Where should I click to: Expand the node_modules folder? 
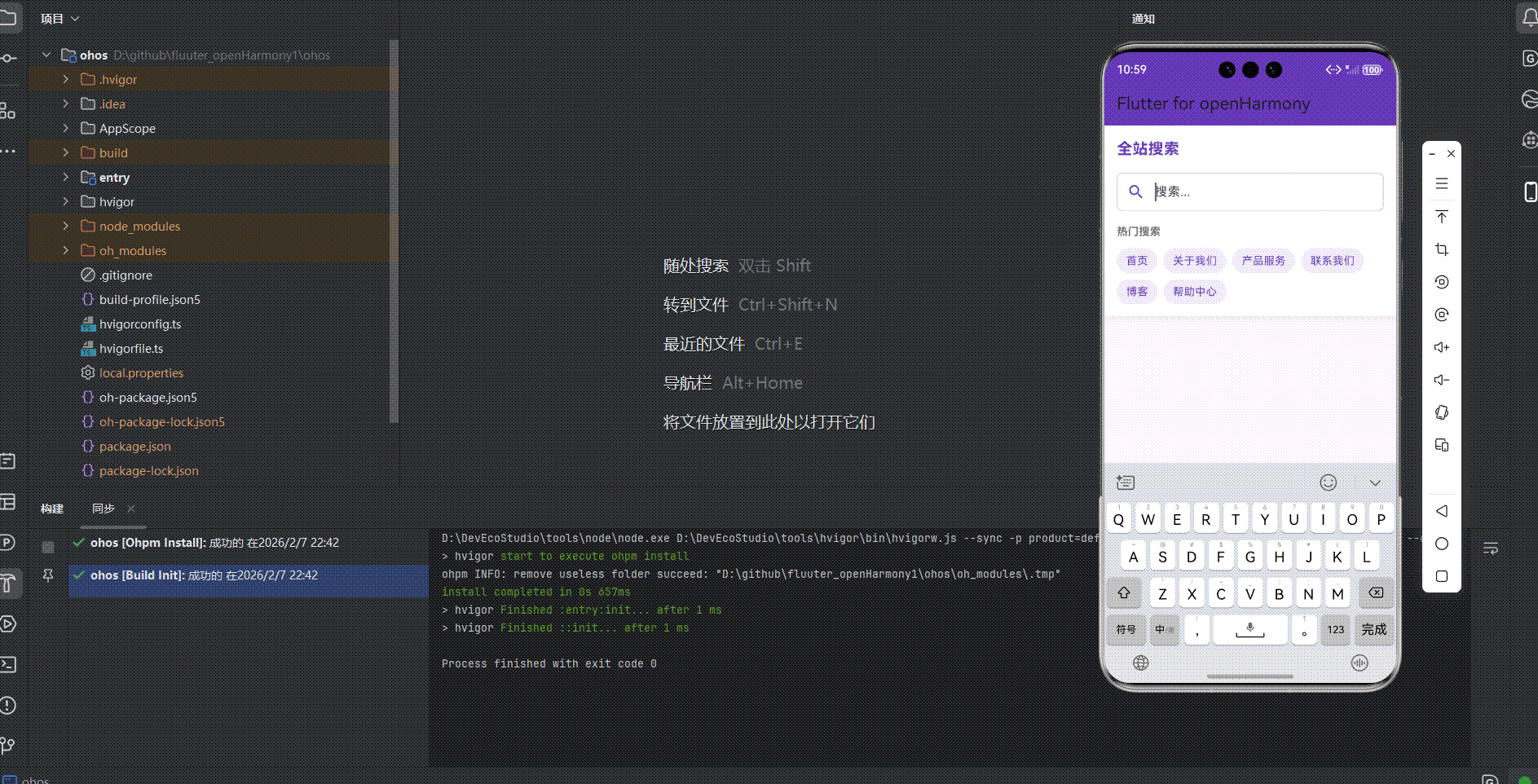(66, 227)
